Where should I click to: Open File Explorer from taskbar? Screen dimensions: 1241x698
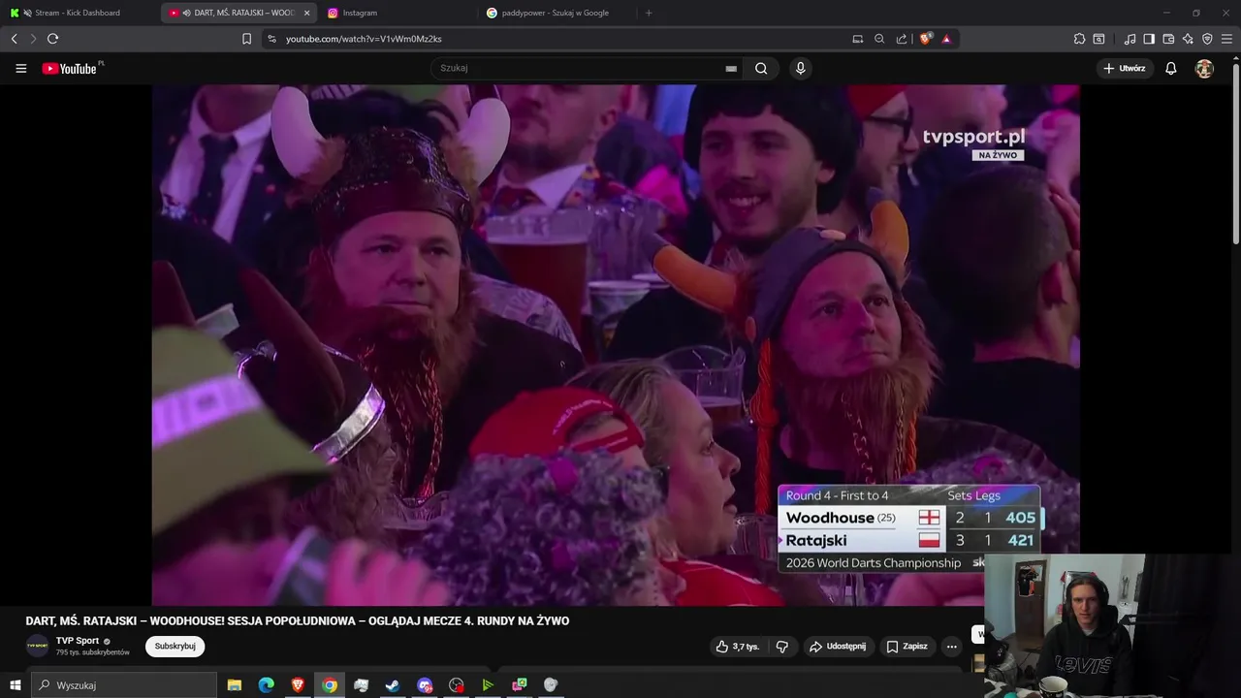pyautogui.click(x=235, y=685)
